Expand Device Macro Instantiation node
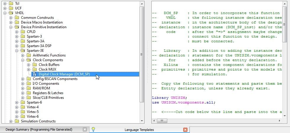 point(11,22)
